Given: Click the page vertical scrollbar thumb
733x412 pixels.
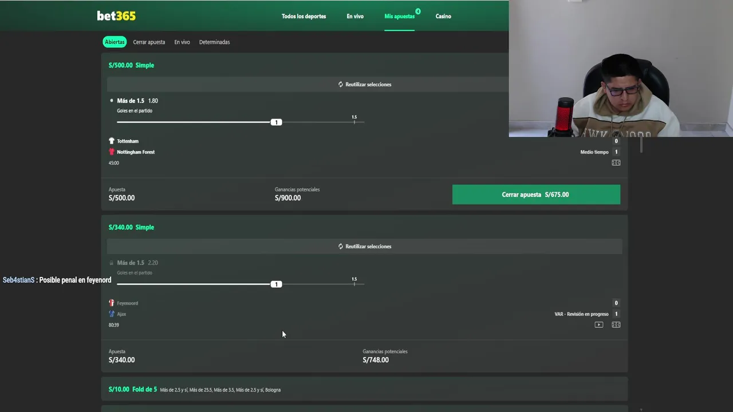Looking at the screenshot, I should click(641, 145).
